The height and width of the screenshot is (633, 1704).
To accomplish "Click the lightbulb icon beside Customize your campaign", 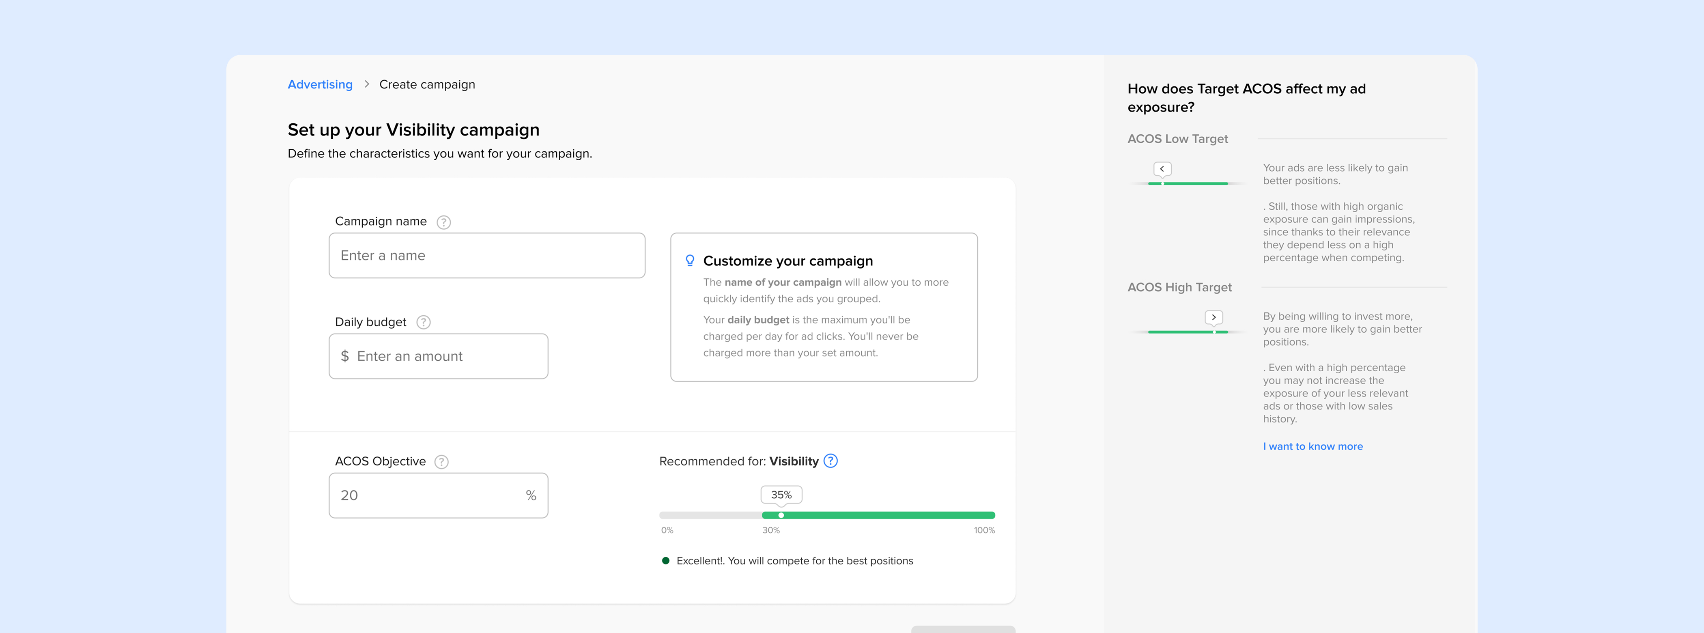I will click(690, 261).
